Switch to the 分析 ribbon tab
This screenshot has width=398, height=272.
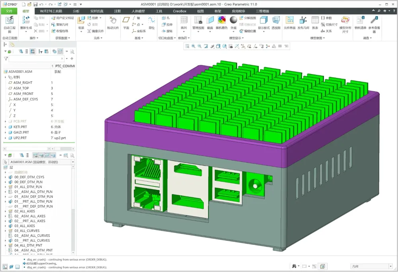(x=76, y=11)
